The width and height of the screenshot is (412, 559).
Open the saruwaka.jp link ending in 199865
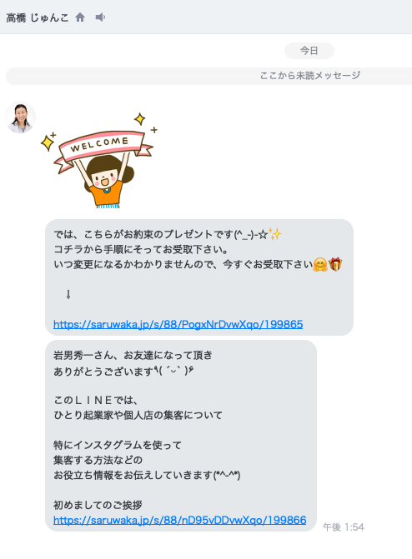click(178, 324)
